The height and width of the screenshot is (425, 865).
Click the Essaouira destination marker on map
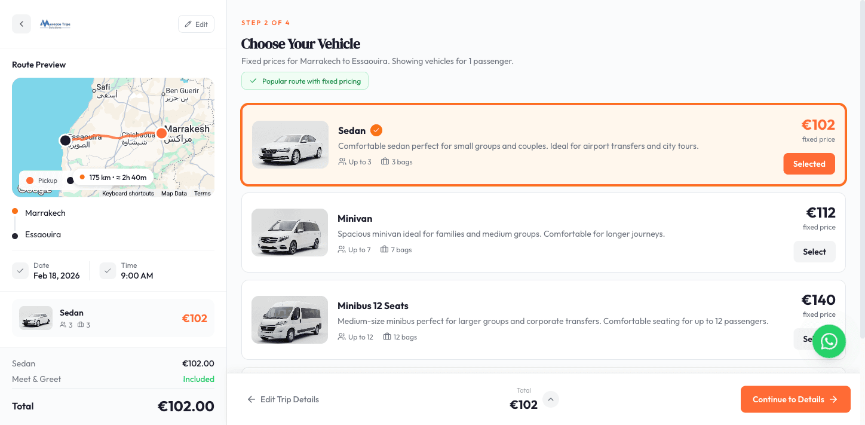click(x=65, y=140)
